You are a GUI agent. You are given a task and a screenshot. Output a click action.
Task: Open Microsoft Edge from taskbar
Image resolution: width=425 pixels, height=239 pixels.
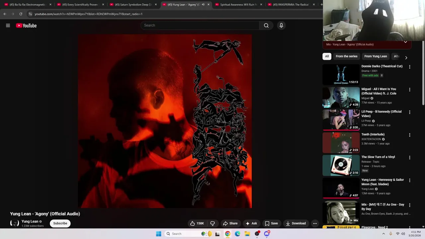point(237,234)
